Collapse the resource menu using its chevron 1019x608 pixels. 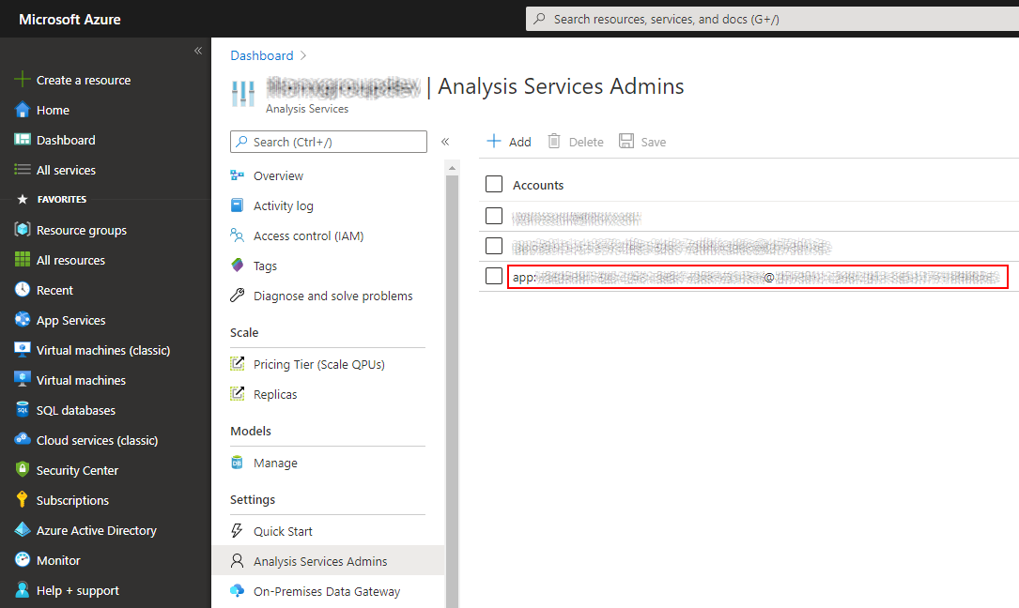pyautogui.click(x=445, y=142)
